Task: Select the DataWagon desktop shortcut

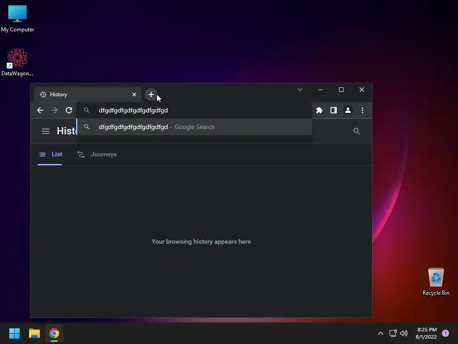Action: (x=17, y=62)
